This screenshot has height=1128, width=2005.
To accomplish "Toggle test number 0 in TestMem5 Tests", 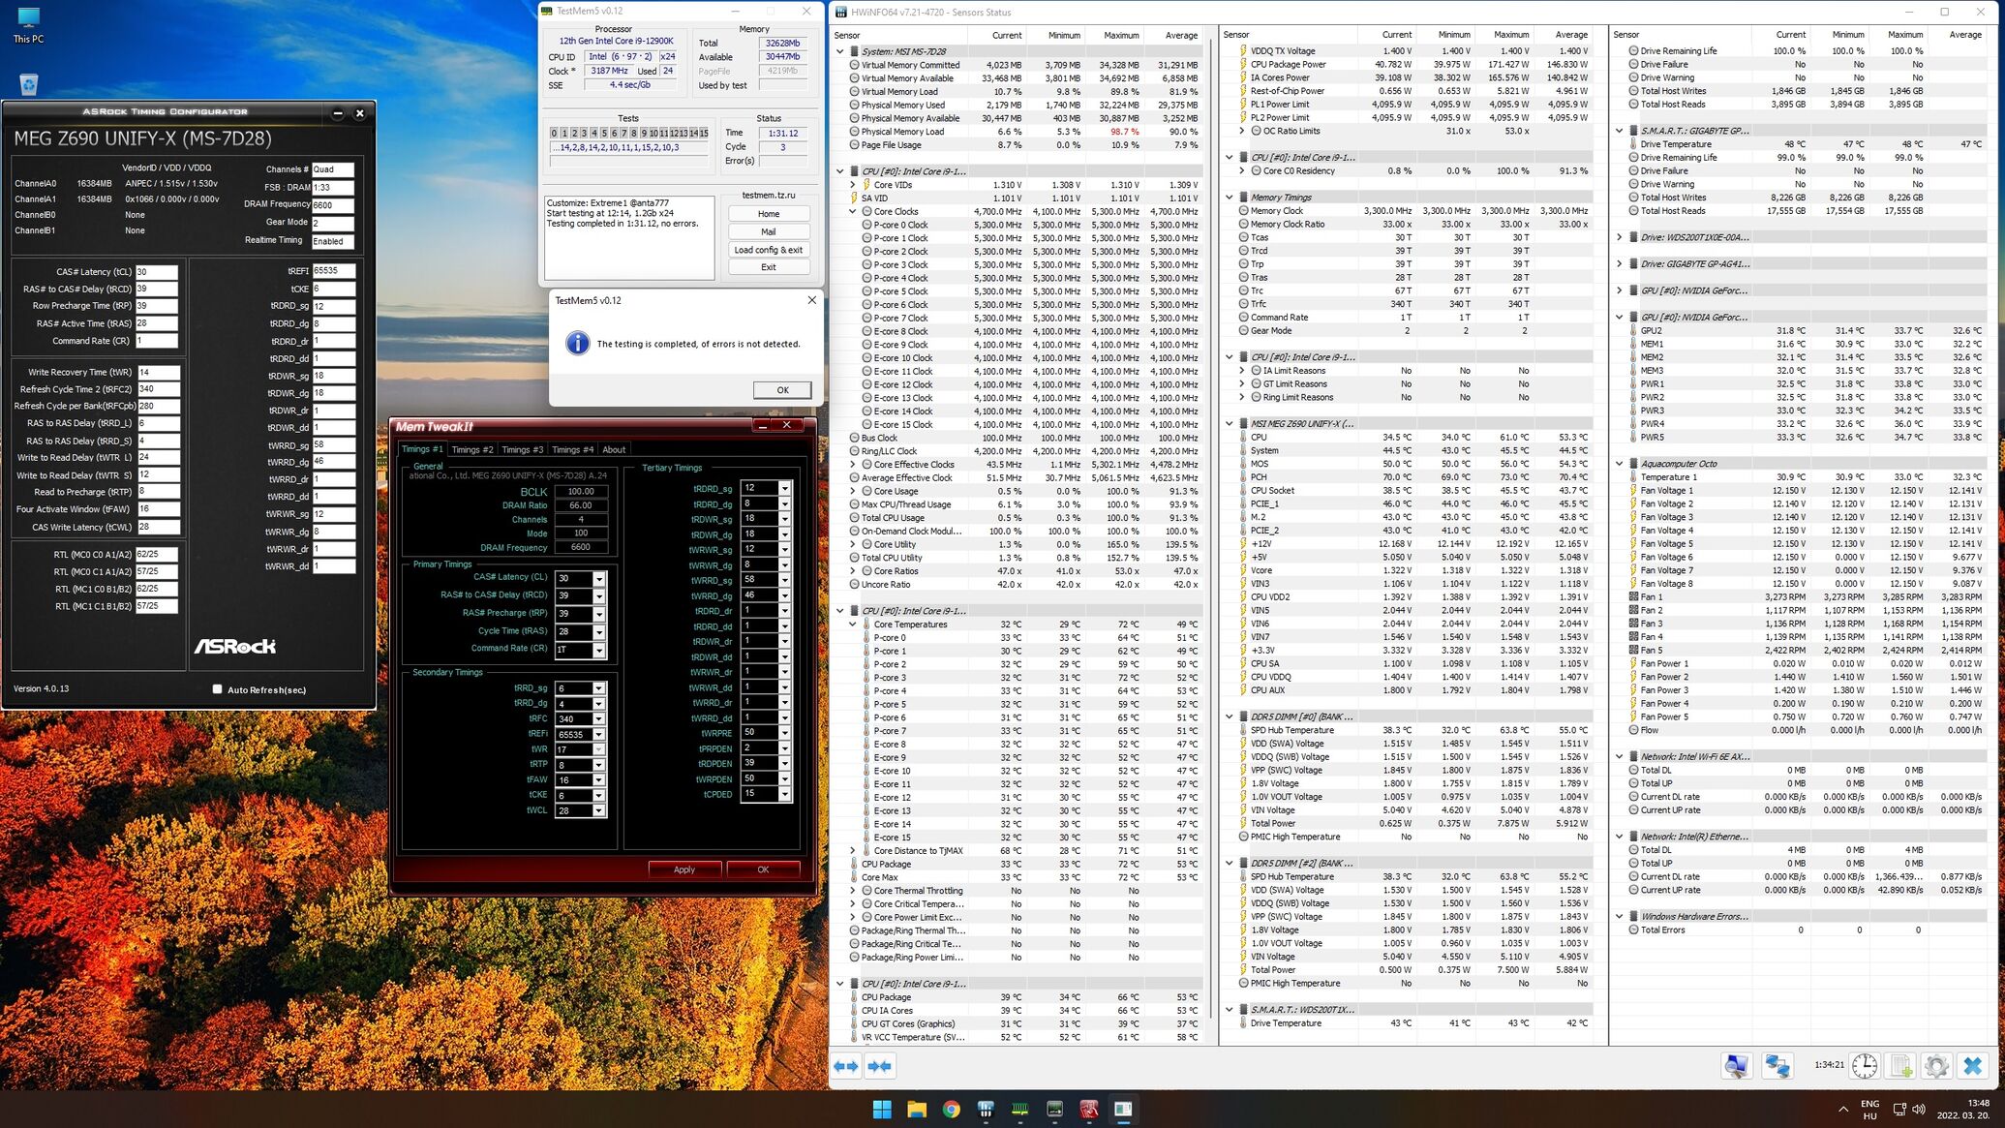I will coord(554,134).
